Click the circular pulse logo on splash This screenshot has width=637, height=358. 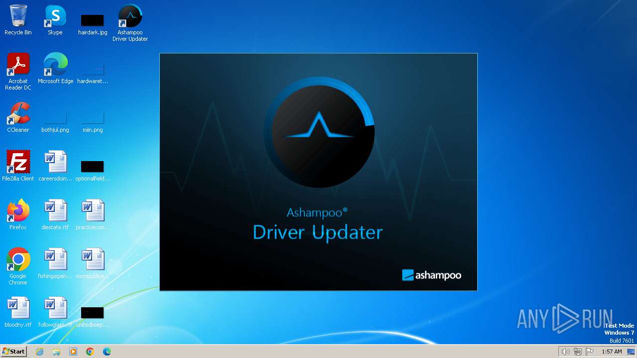319,132
